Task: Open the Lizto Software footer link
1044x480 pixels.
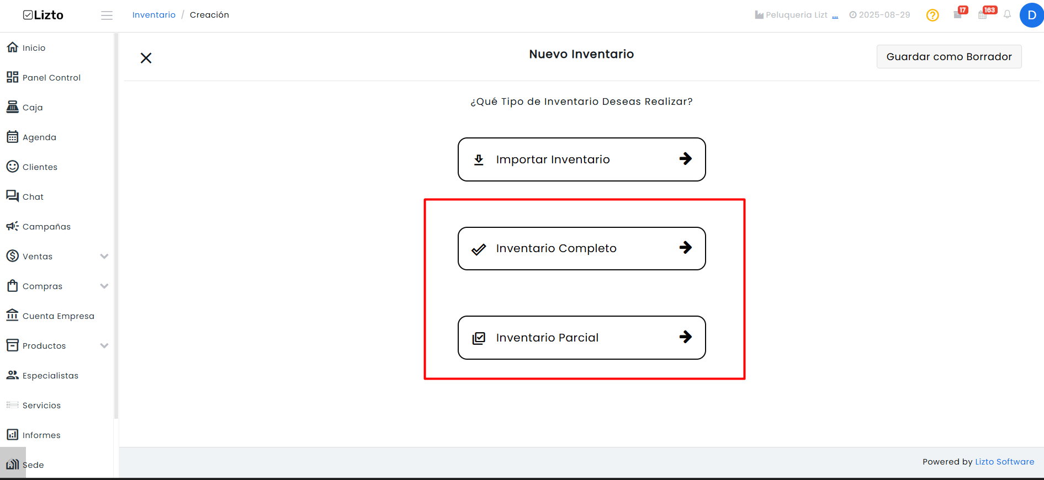Action: coord(1005,462)
